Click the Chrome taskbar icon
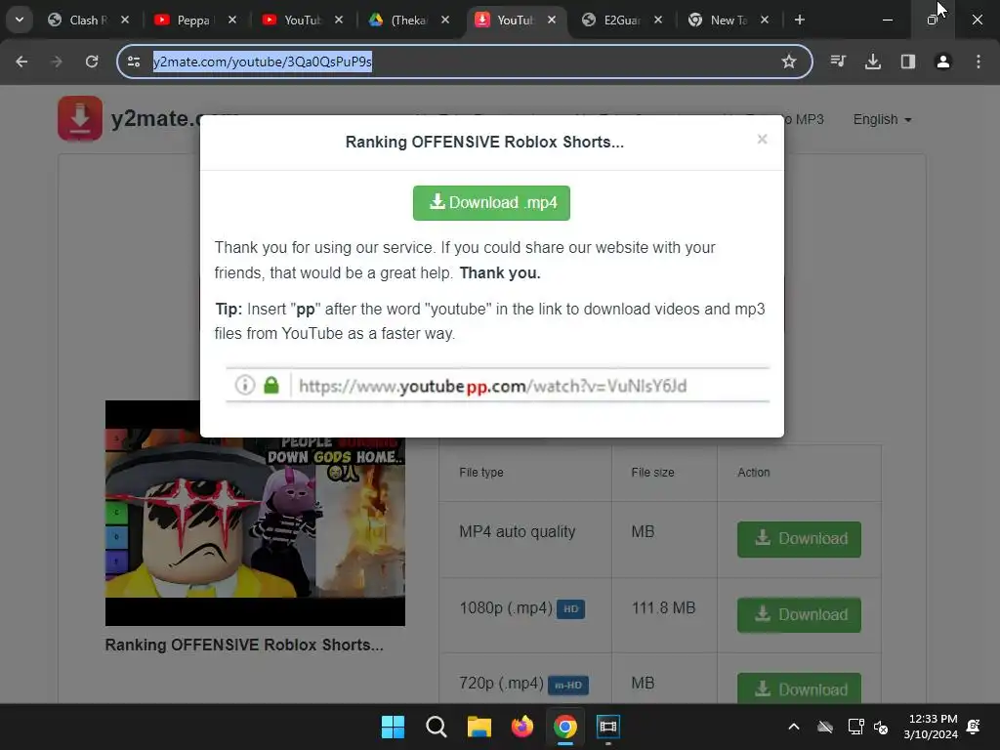This screenshot has height=750, width=1000. pos(565,727)
